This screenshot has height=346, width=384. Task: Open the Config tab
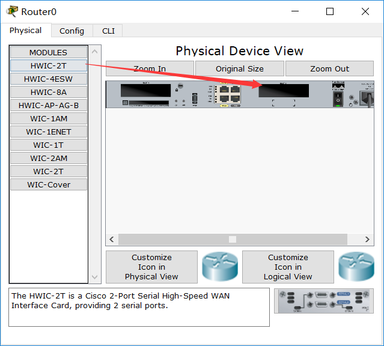point(72,31)
